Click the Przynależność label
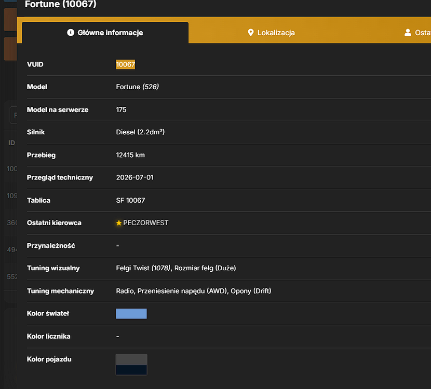The height and width of the screenshot is (389, 431). [51, 246]
